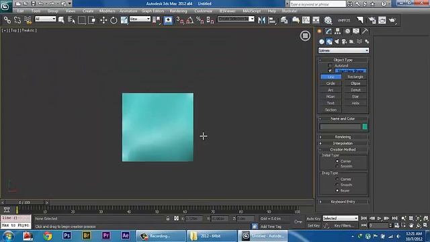Select the Geometry category icon
The width and height of the screenshot is (430, 242).
[322, 42]
